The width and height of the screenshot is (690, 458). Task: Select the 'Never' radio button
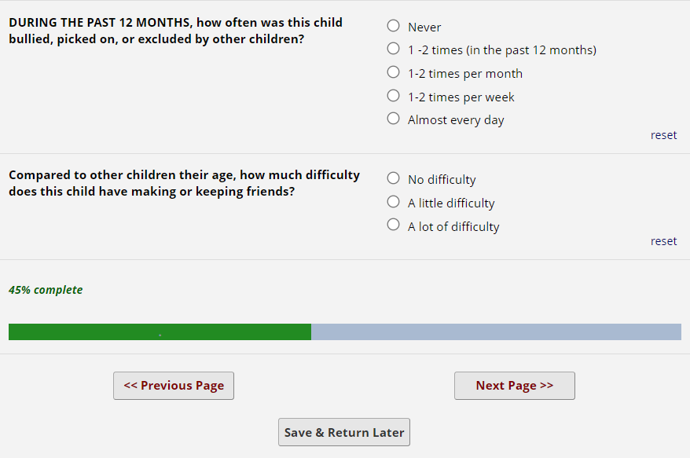pyautogui.click(x=394, y=26)
